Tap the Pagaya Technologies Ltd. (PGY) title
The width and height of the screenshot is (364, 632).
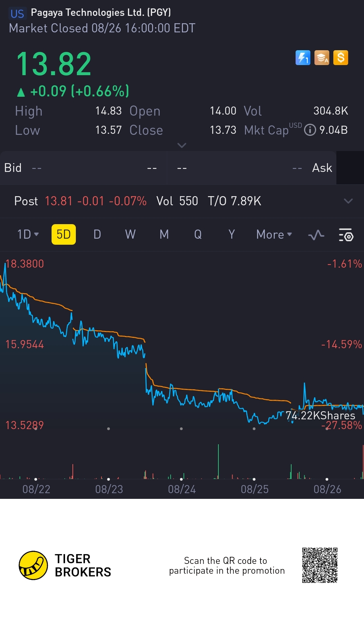pos(101,12)
